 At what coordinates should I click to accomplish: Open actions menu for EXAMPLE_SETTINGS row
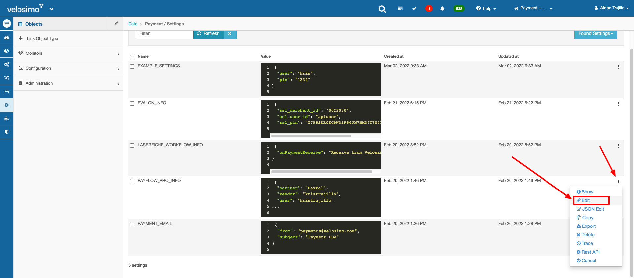pyautogui.click(x=619, y=67)
